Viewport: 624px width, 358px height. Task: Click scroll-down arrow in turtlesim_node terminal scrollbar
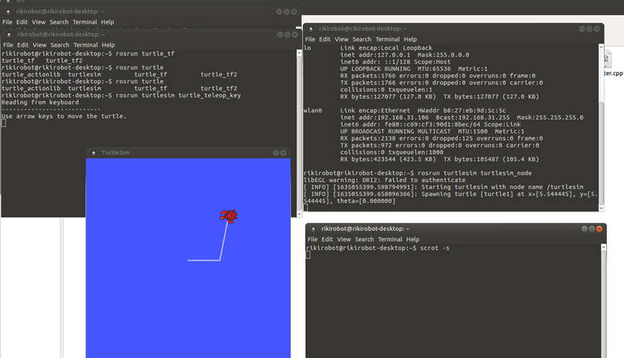(602, 209)
